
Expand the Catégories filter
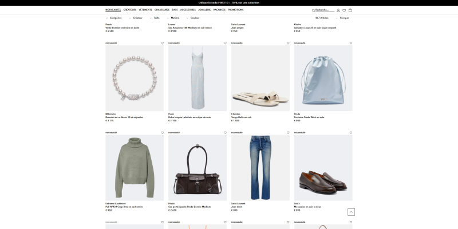click(x=113, y=18)
